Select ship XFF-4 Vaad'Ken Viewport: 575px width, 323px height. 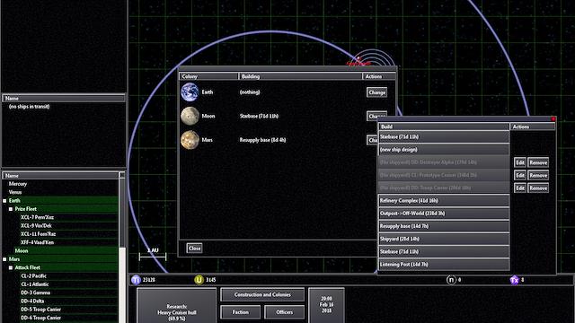pyautogui.click(x=37, y=242)
